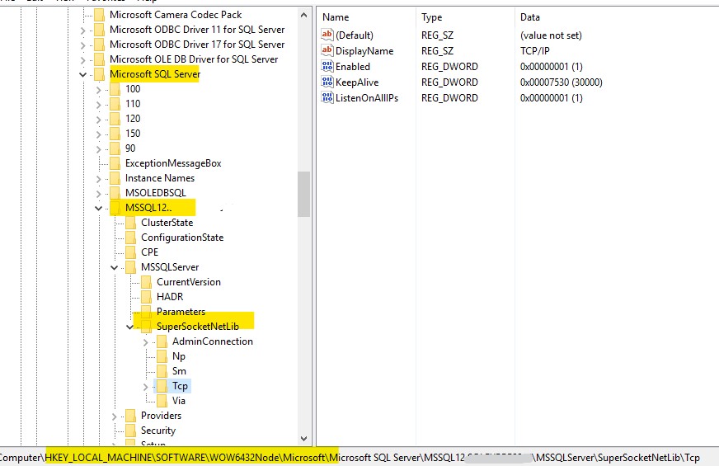Collapse the MSSQLServer key
Screen dimensions: 719x466
[114, 267]
